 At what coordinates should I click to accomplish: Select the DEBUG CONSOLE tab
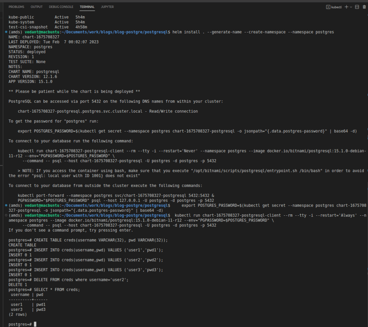coord(61,7)
